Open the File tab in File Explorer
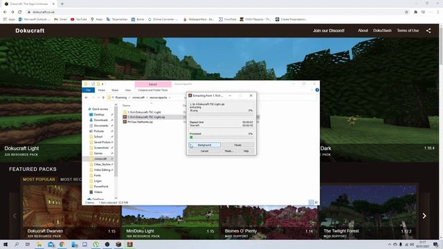443x249 pixels. 89,90
